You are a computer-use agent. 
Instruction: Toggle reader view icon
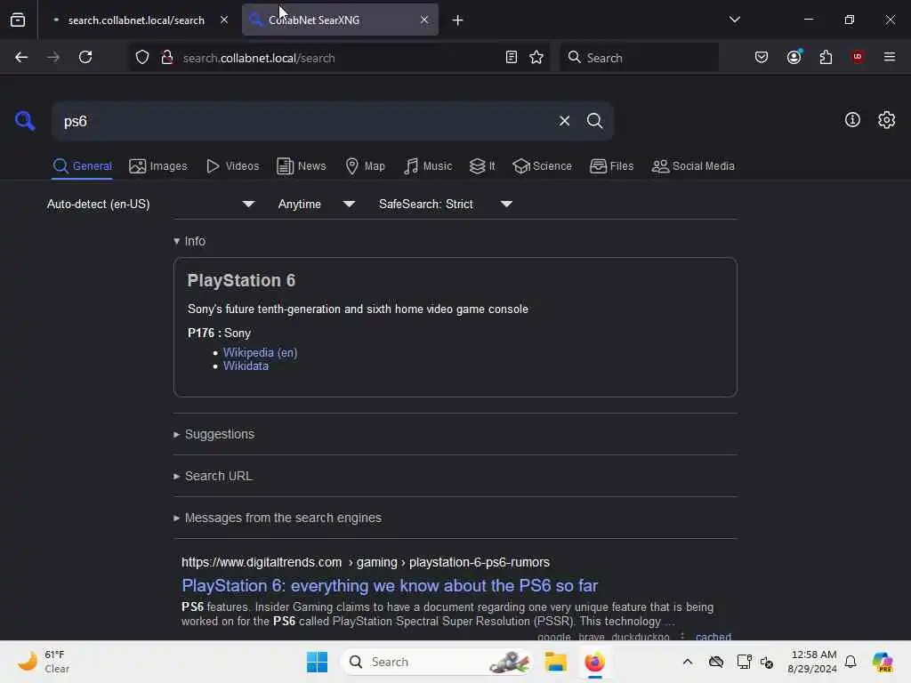pos(512,58)
